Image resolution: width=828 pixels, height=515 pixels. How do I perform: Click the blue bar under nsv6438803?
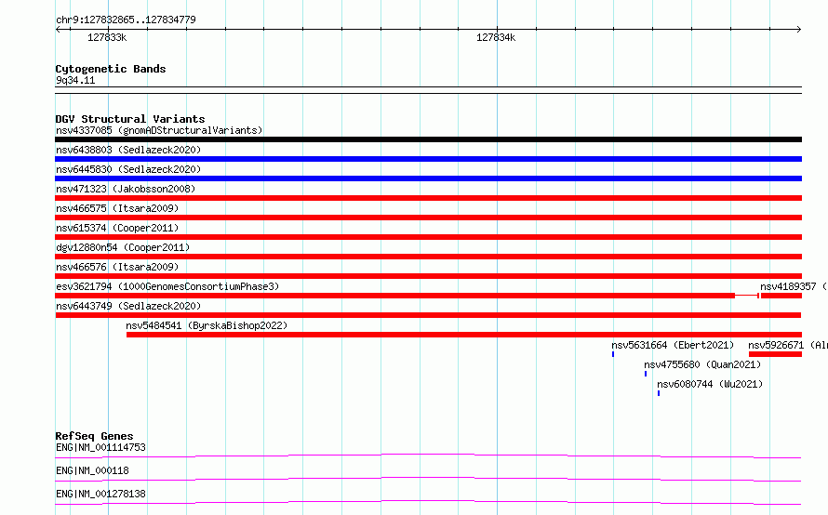(x=428, y=159)
